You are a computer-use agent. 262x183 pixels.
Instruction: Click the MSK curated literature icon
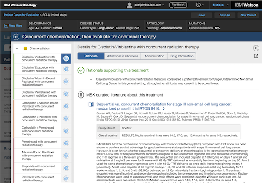click(x=81, y=95)
